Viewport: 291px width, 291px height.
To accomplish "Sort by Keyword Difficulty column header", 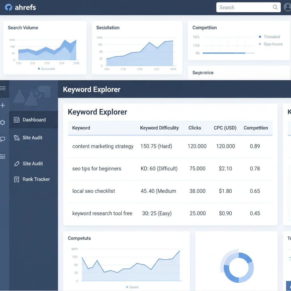I will point(159,128).
